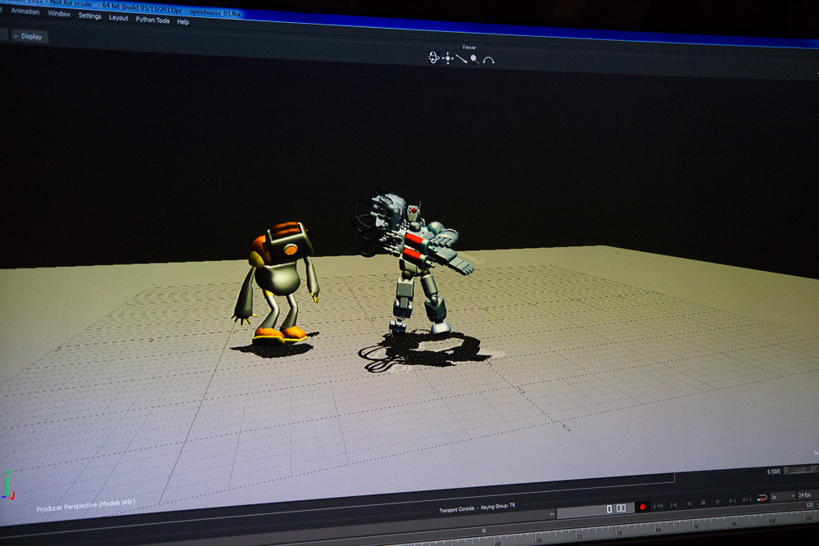Viewport: 819px width, 546px height.
Task: Open the Window menu
Action: (x=59, y=14)
